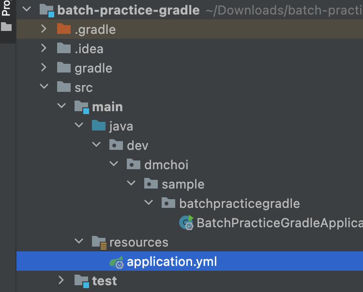Select the application.yml file
363x292 pixels.
172,262
